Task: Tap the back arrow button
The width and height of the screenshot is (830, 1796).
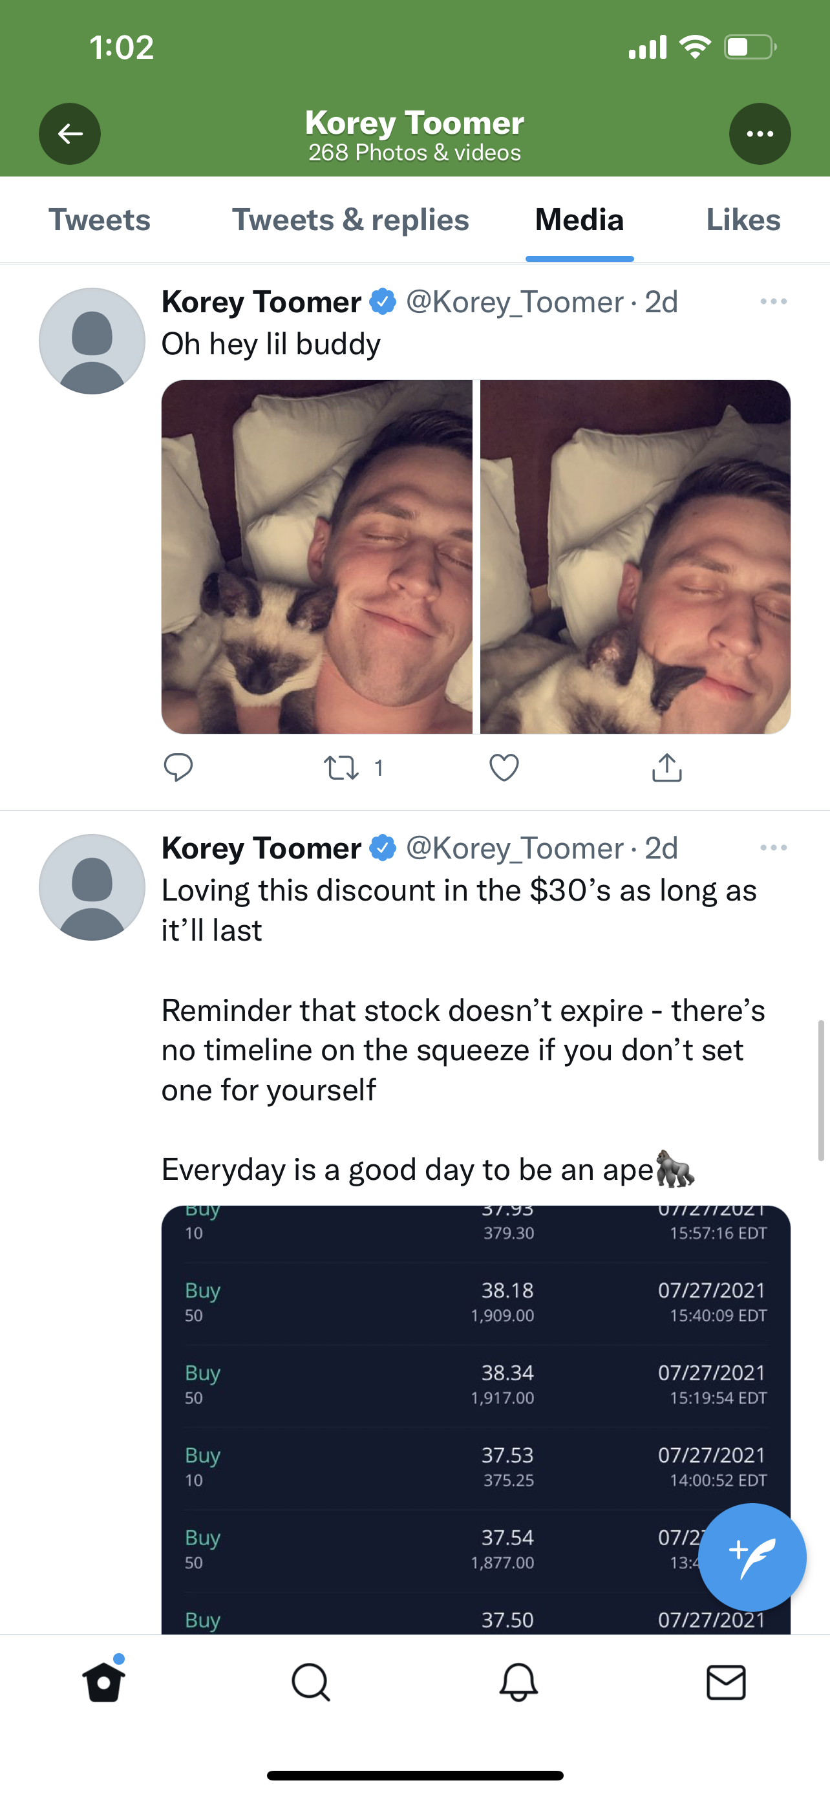Action: [70, 134]
